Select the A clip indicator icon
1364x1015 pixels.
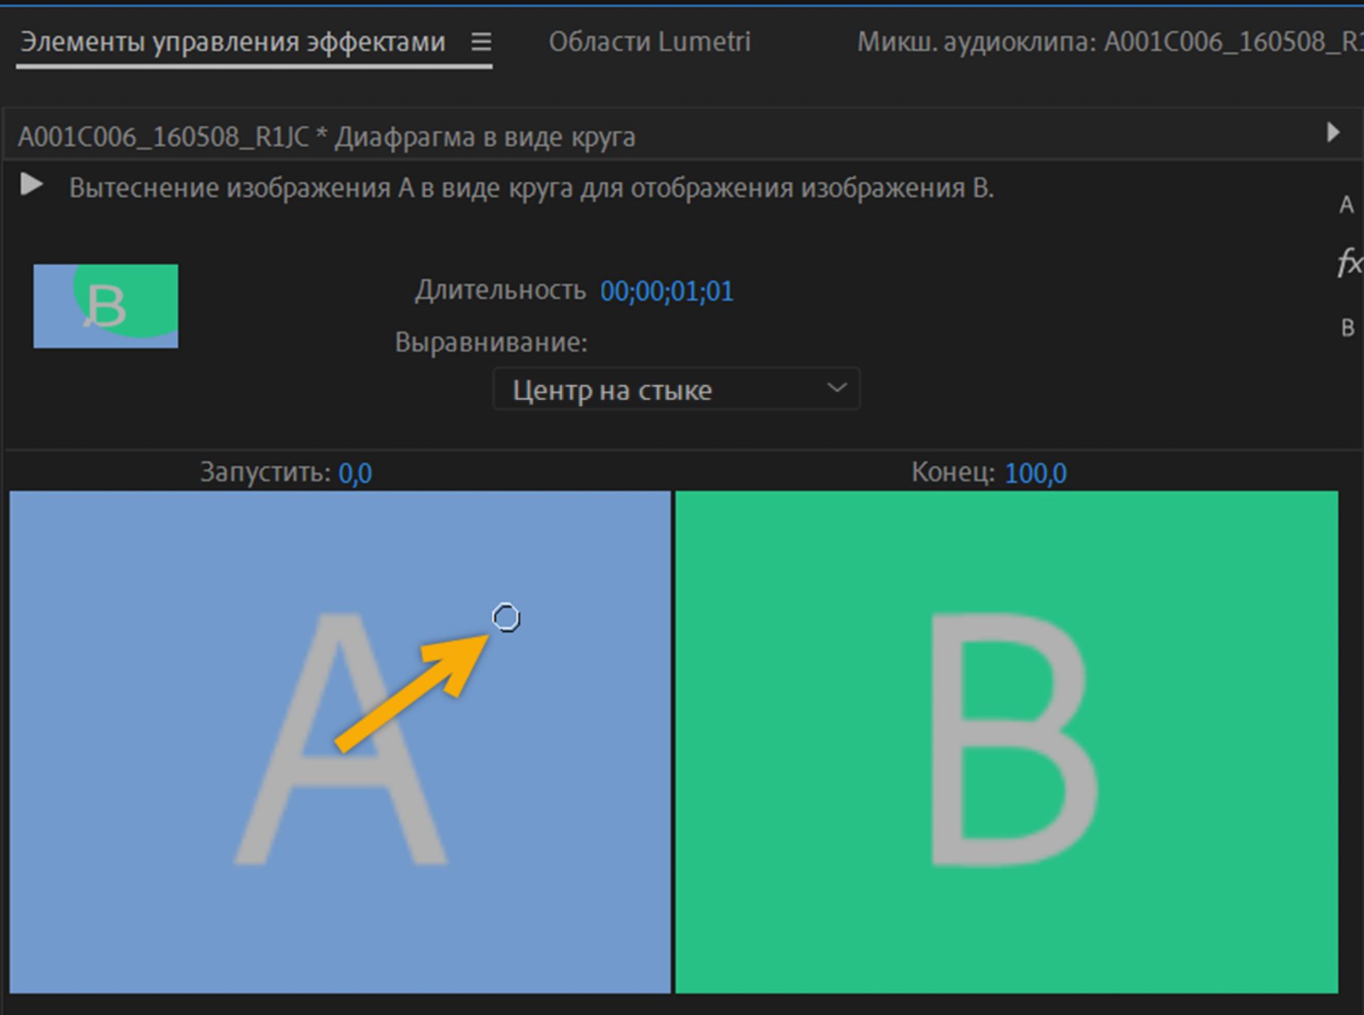point(1347,205)
